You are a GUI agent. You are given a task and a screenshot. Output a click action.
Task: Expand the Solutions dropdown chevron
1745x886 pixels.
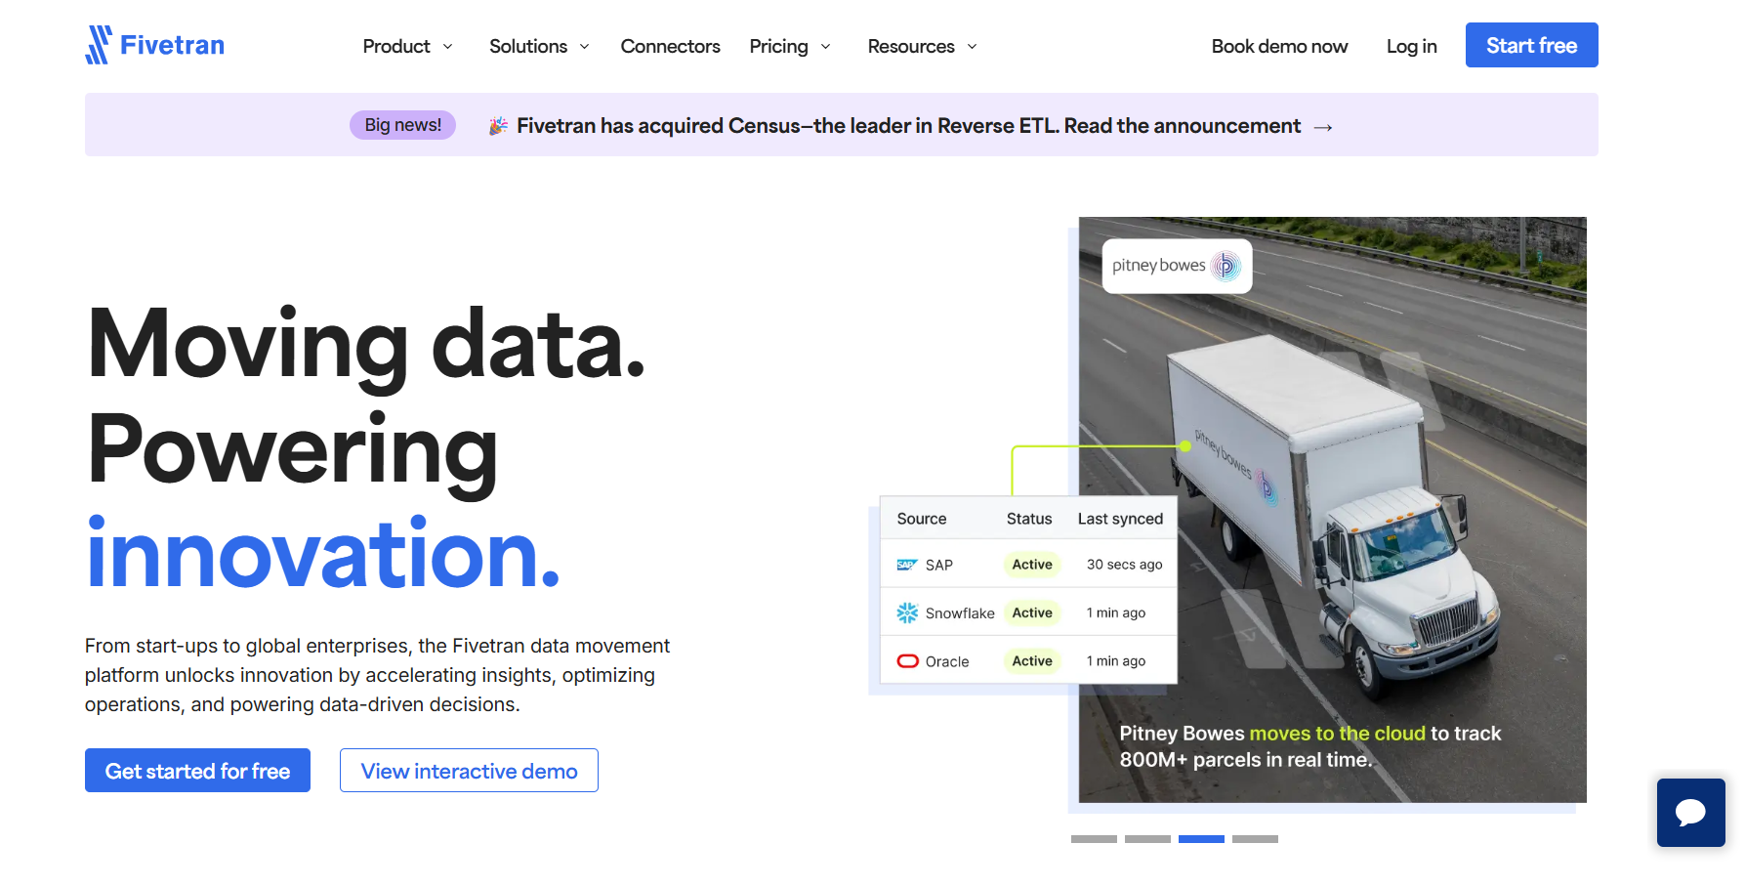584,47
